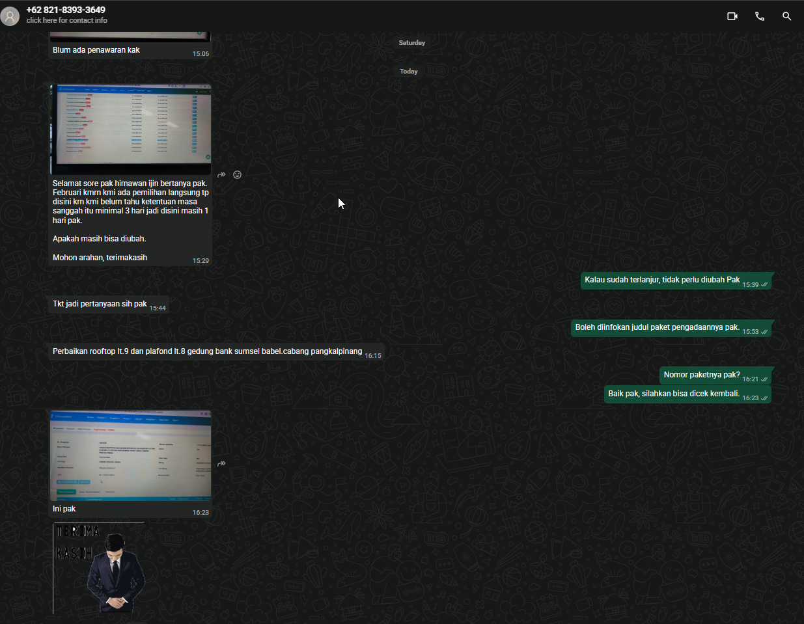The width and height of the screenshot is (804, 624).
Task: Select the 'Kalau sudah terlanjur' reply message
Action: coord(676,281)
